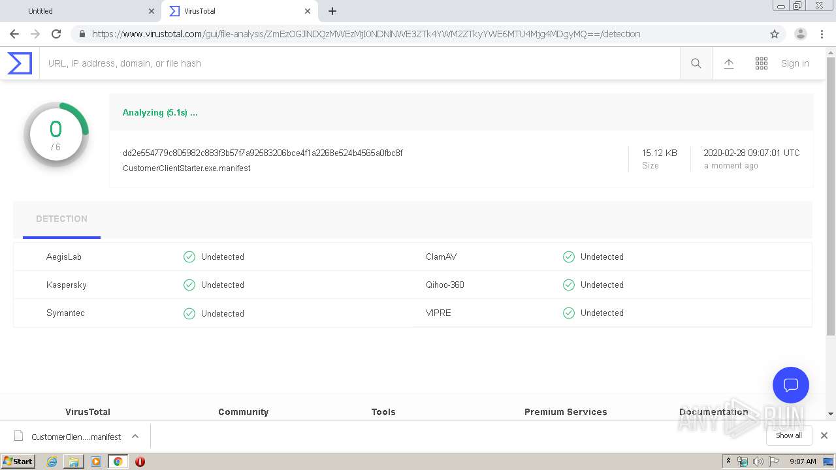Click Symantec engine name
Screen dimensions: 836x470
tap(65, 313)
